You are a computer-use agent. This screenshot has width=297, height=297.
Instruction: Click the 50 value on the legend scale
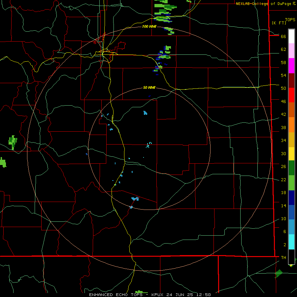283,88
